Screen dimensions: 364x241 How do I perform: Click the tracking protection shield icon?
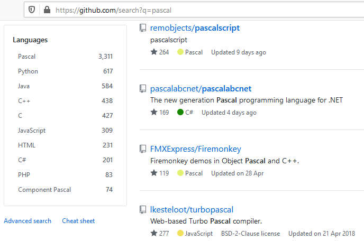coord(32,10)
